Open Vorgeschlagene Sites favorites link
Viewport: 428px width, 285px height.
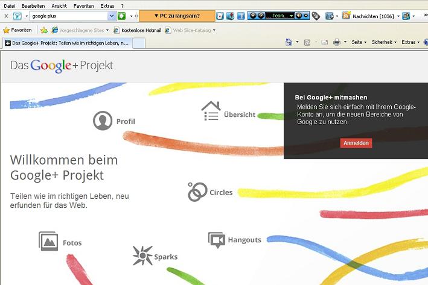78,30
